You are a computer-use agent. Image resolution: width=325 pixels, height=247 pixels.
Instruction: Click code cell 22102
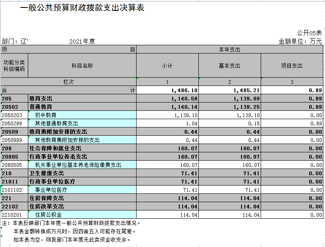point(14,206)
